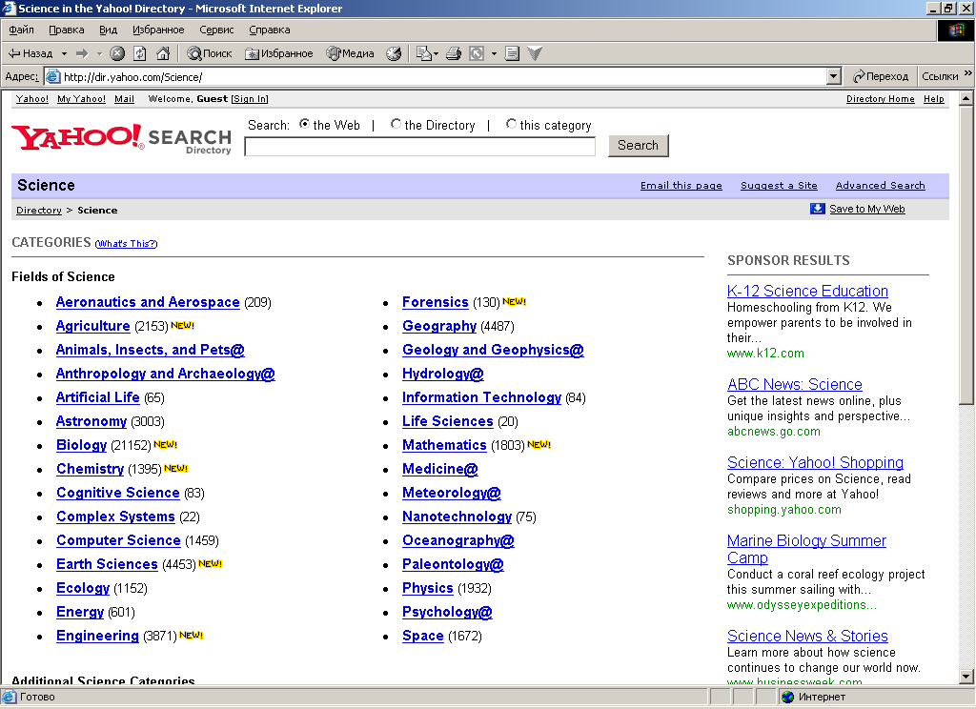Open the Suggest a Site link

click(779, 186)
